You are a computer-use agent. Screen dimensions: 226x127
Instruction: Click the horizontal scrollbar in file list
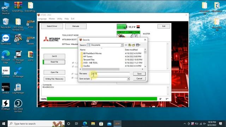[101, 69]
